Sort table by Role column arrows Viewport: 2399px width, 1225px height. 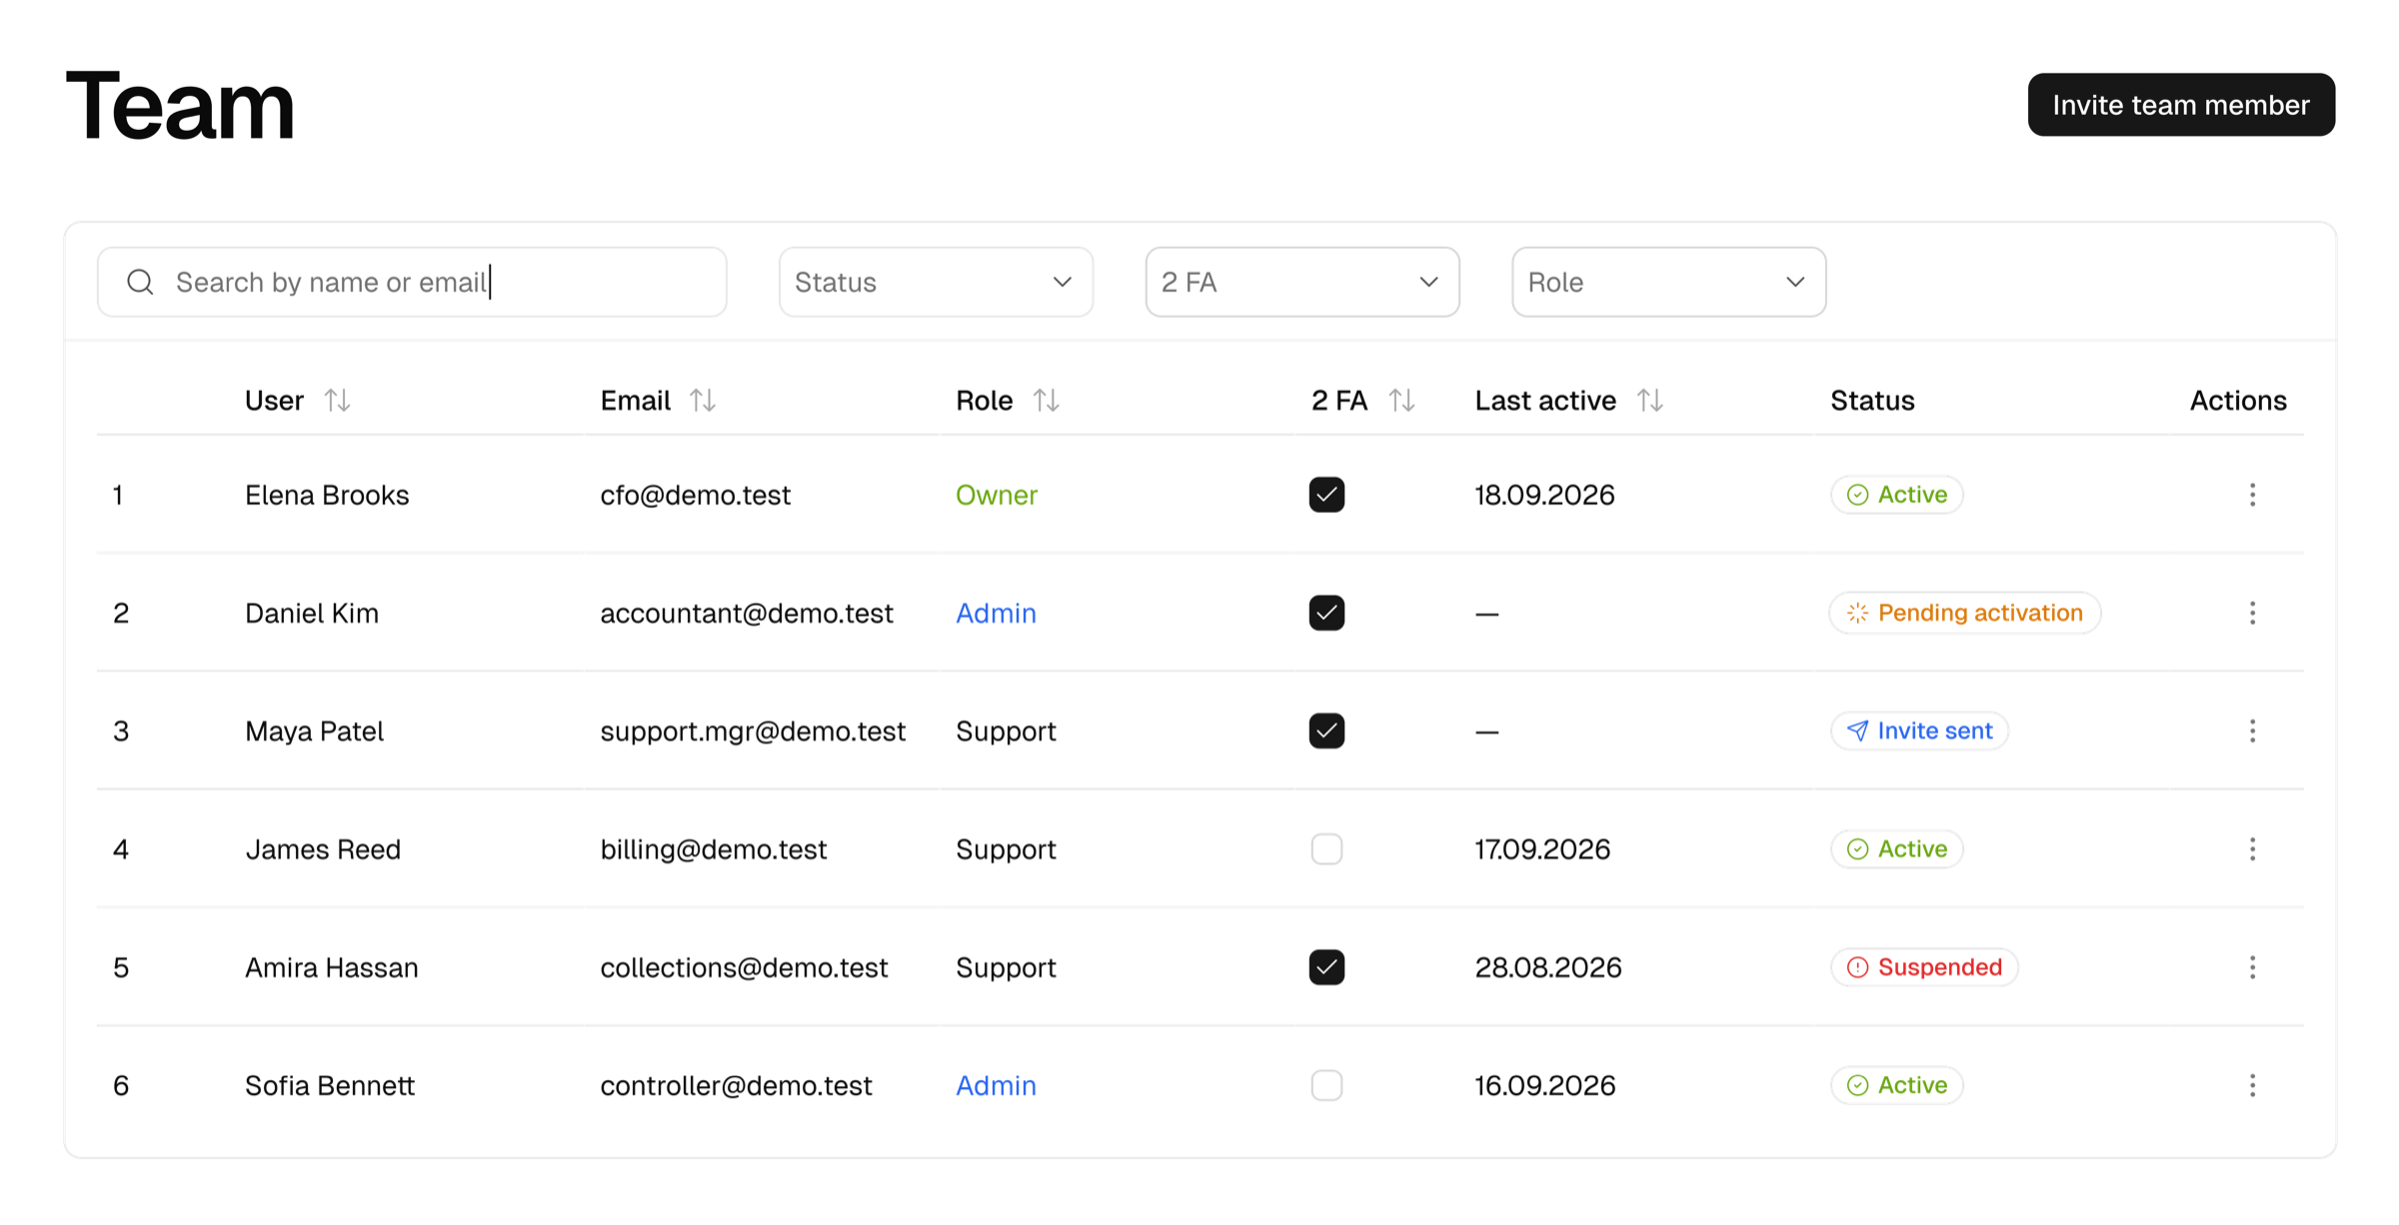pyautogui.click(x=1047, y=401)
